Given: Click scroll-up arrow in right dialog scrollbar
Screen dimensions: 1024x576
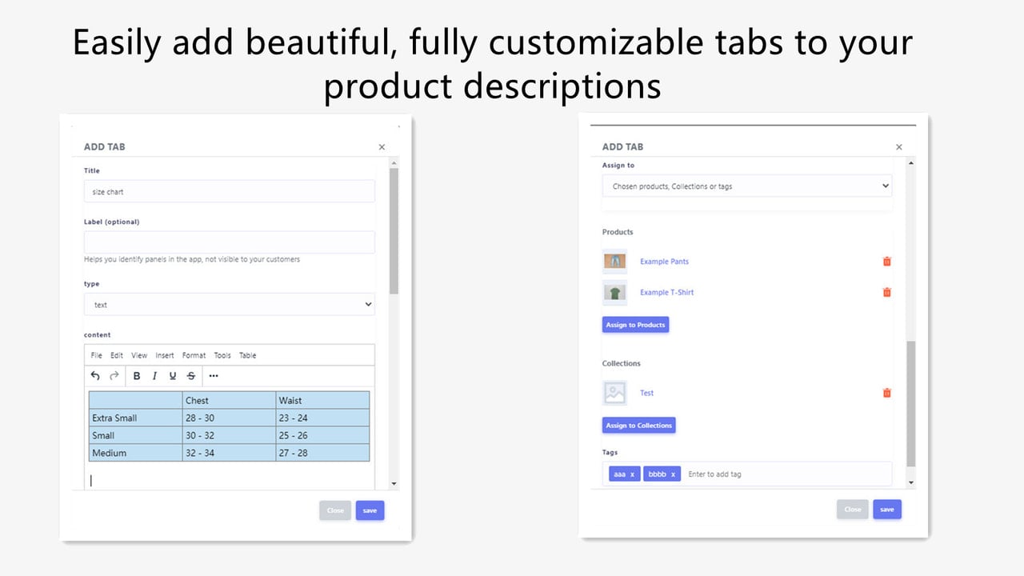Looking at the screenshot, I should [x=910, y=163].
